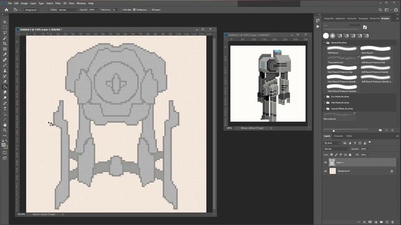Hide the Background layer eye icon

[x=326, y=171]
